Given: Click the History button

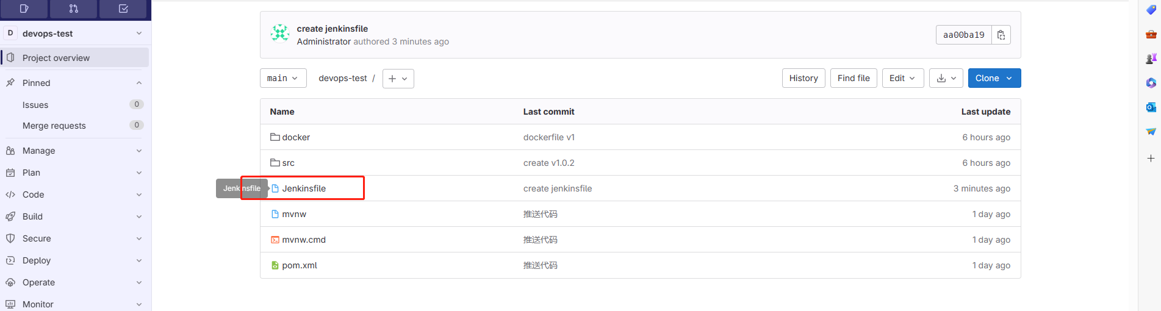Looking at the screenshot, I should [803, 78].
